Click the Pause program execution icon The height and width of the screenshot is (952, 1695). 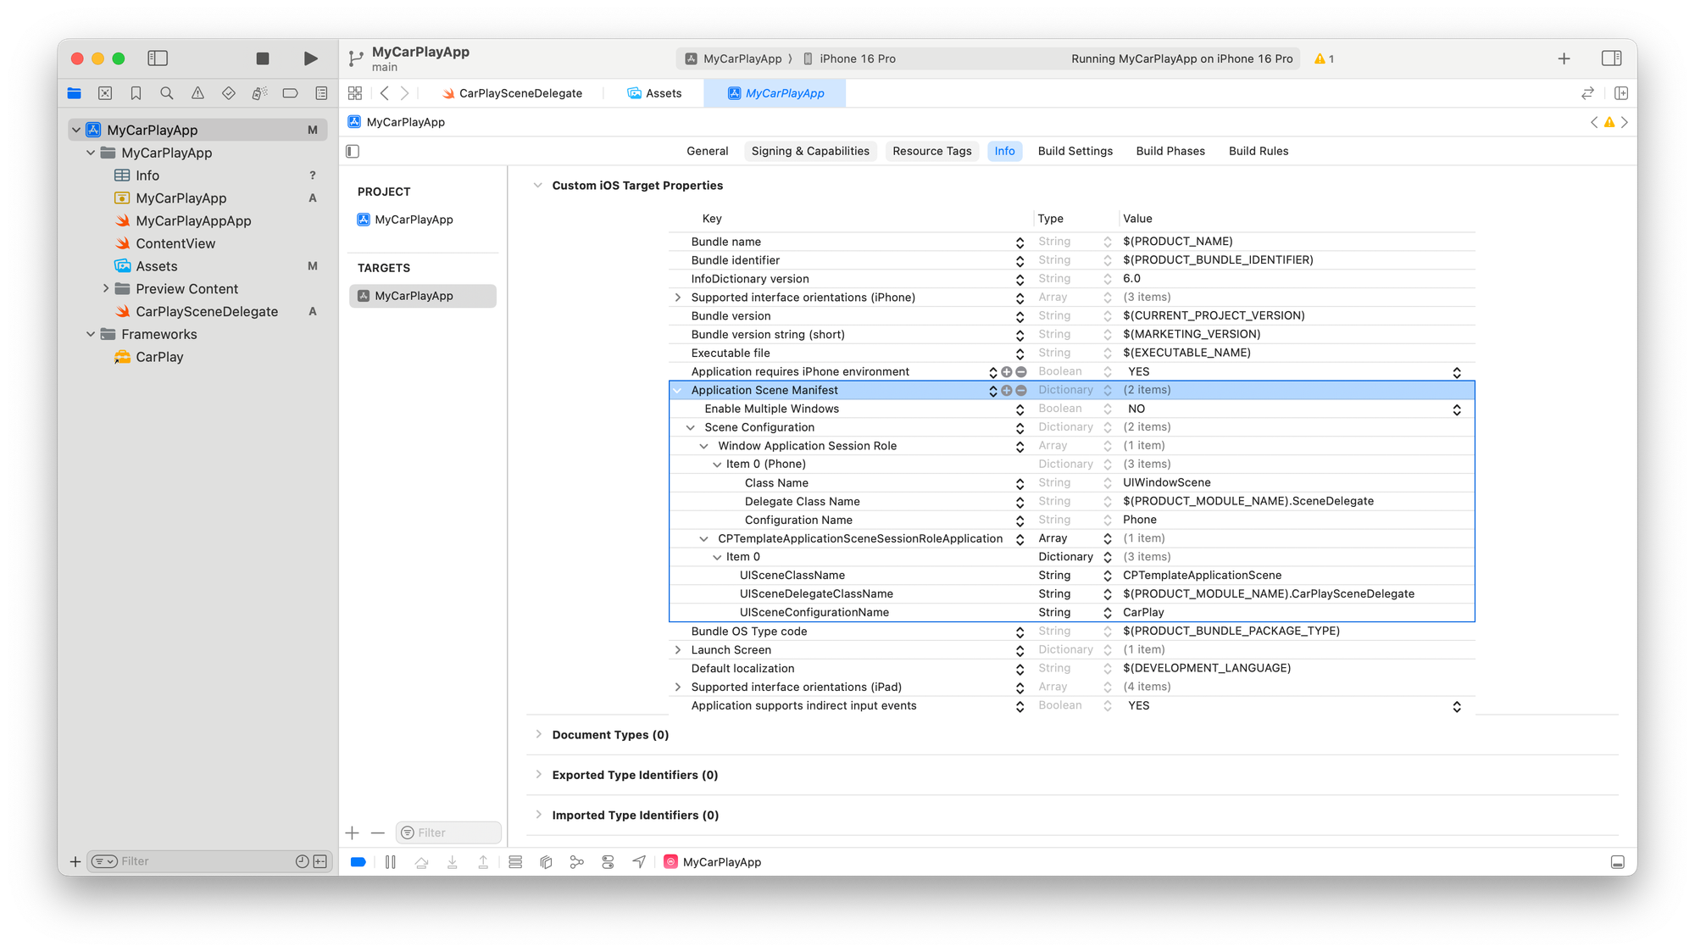391,862
